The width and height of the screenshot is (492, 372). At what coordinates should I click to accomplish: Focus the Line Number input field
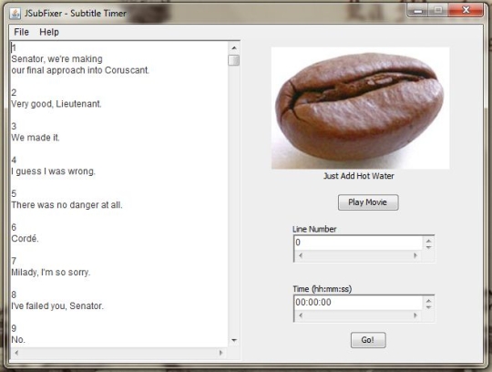358,243
